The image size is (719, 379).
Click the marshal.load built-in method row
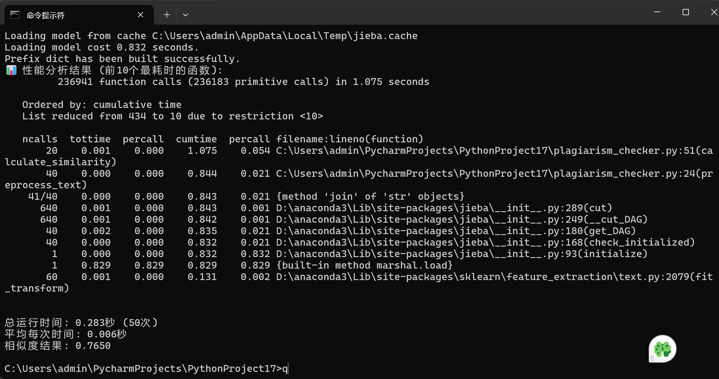[x=364, y=265]
